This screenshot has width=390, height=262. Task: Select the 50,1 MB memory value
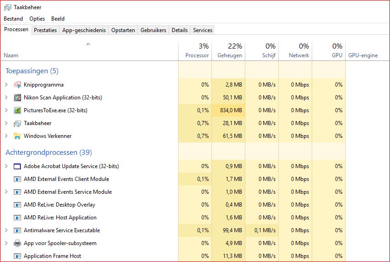[233, 98]
